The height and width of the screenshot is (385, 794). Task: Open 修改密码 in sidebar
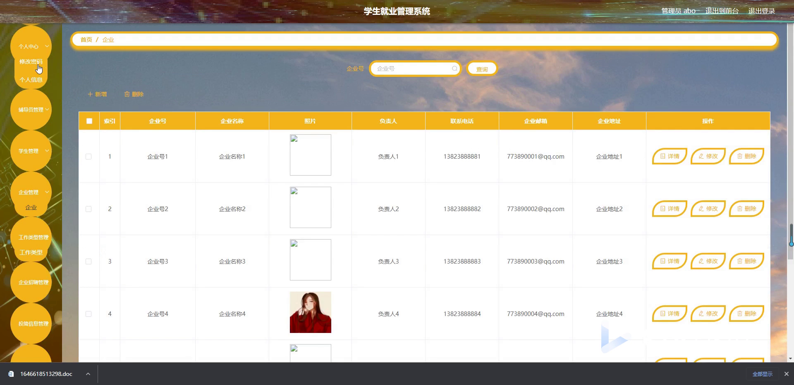[x=31, y=62]
